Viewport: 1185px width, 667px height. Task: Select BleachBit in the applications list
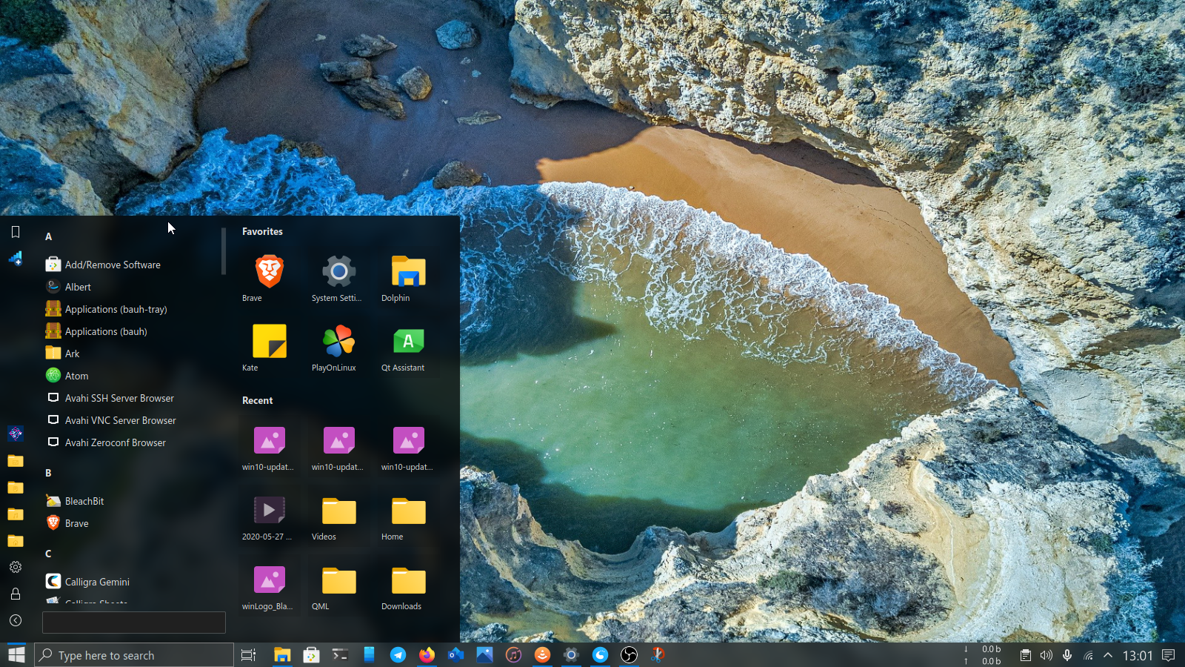coord(84,501)
